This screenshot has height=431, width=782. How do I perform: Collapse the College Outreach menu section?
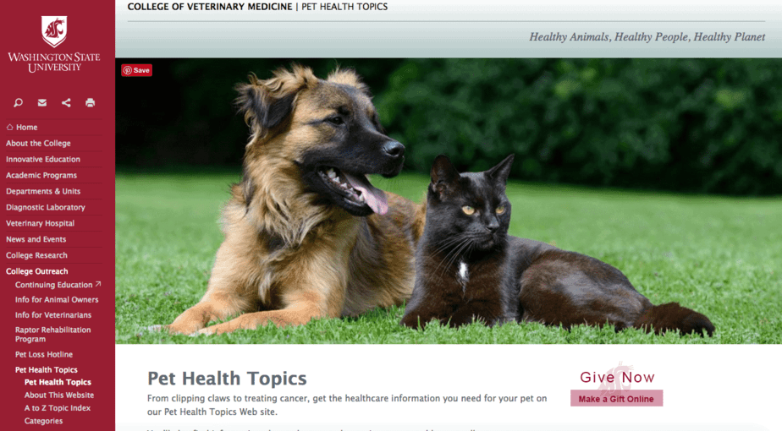click(x=37, y=271)
